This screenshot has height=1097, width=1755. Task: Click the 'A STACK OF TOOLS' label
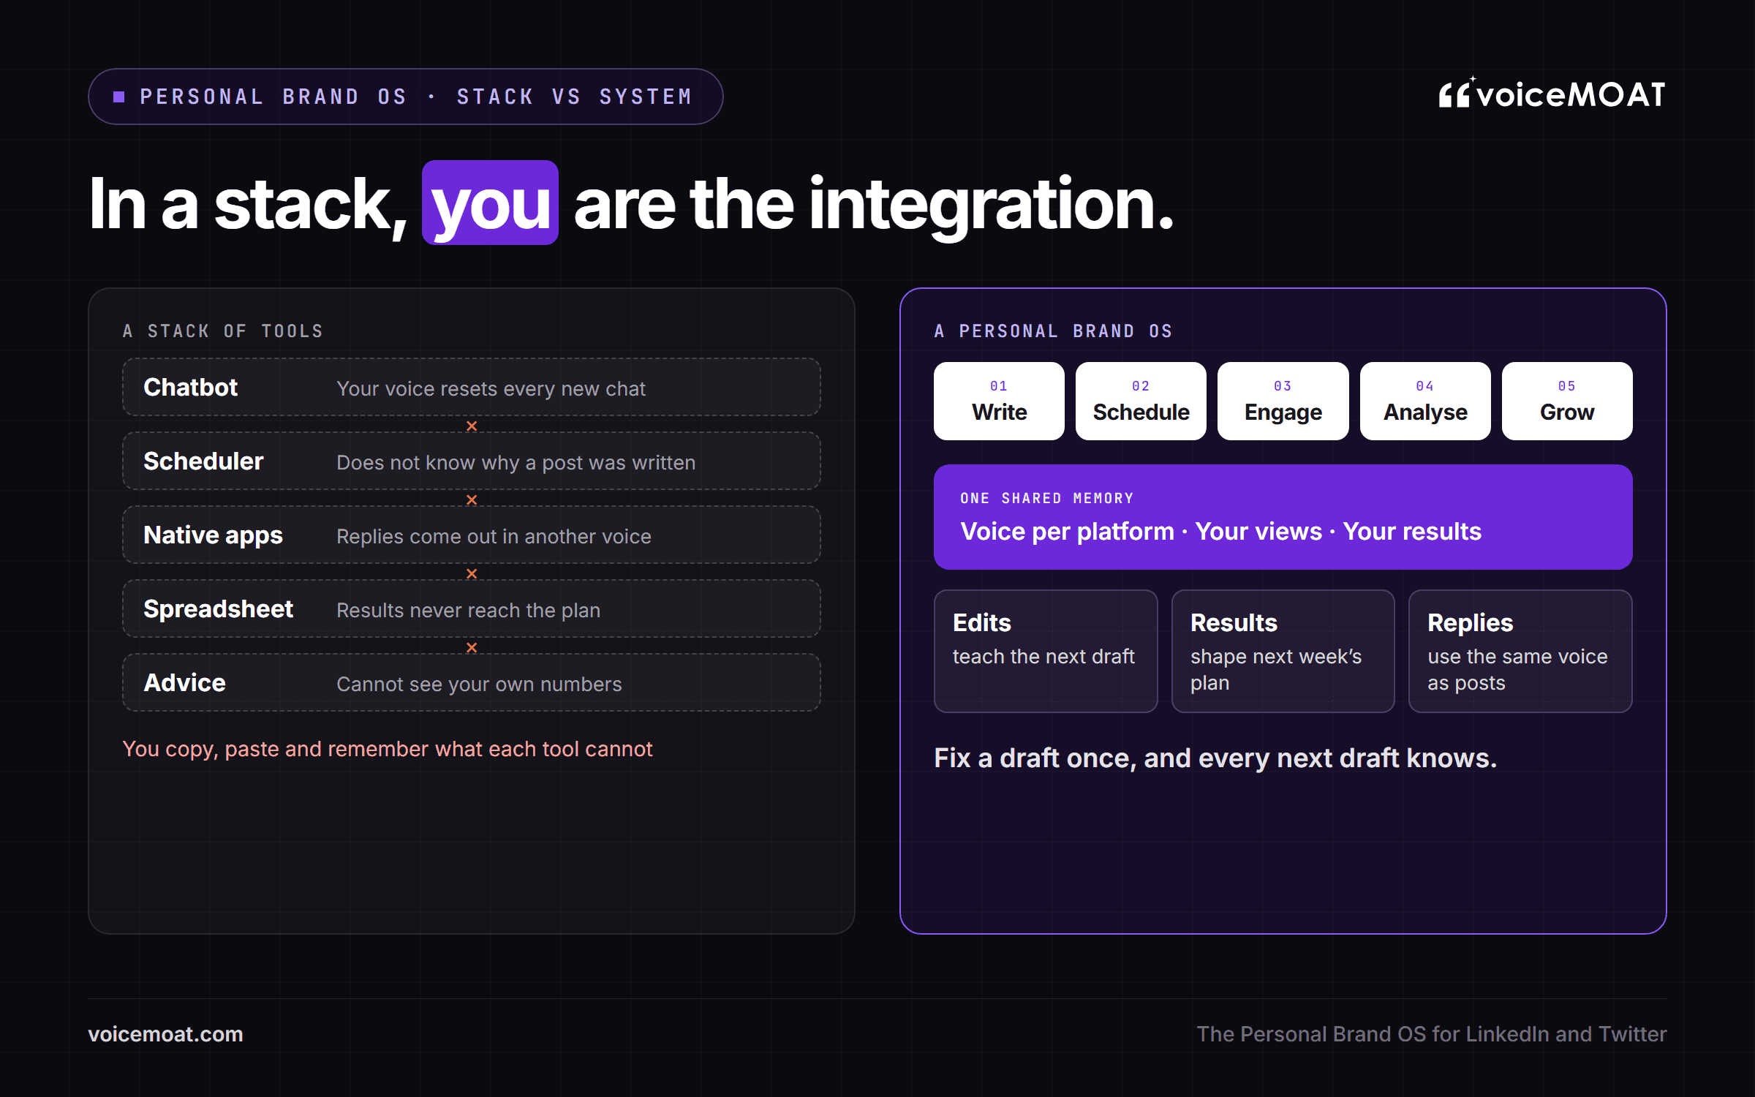223,331
